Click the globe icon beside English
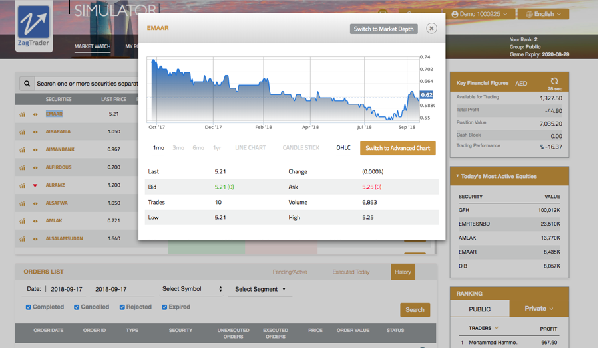The width and height of the screenshot is (599, 348). coord(529,14)
